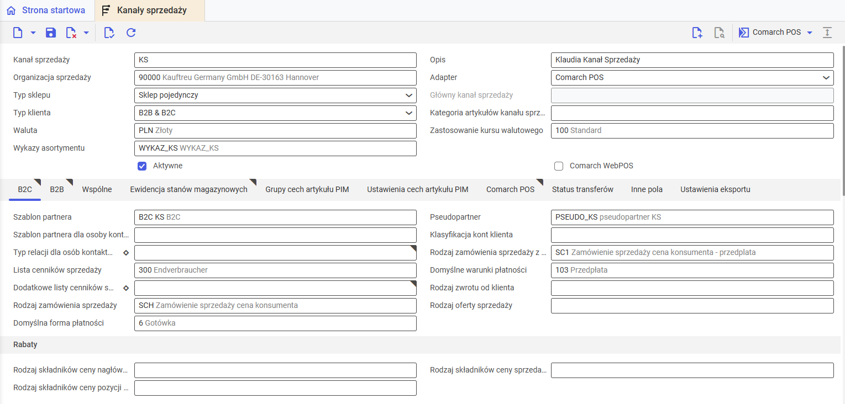
Task: Click the Klasyfikacja kont klienta field
Action: pos(692,235)
